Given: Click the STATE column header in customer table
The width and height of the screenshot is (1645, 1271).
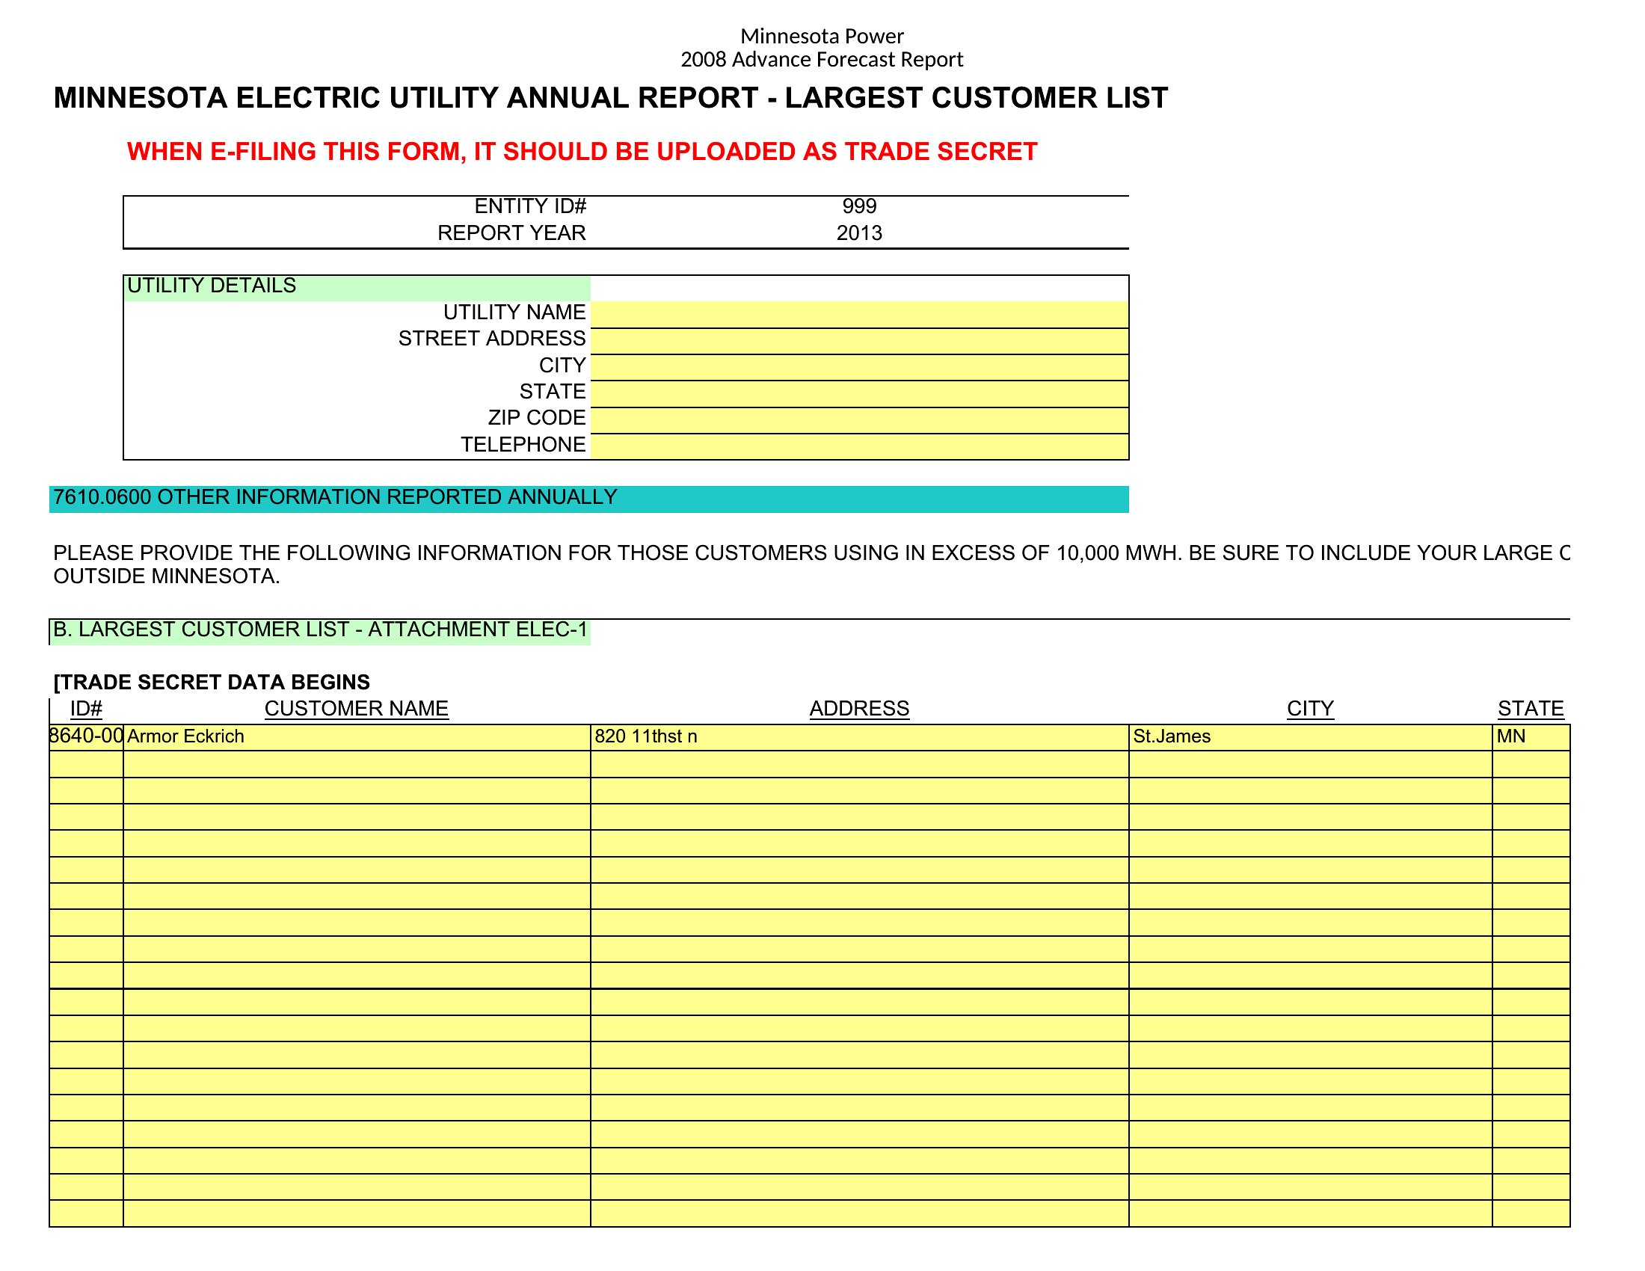Looking at the screenshot, I should 1531,710.
